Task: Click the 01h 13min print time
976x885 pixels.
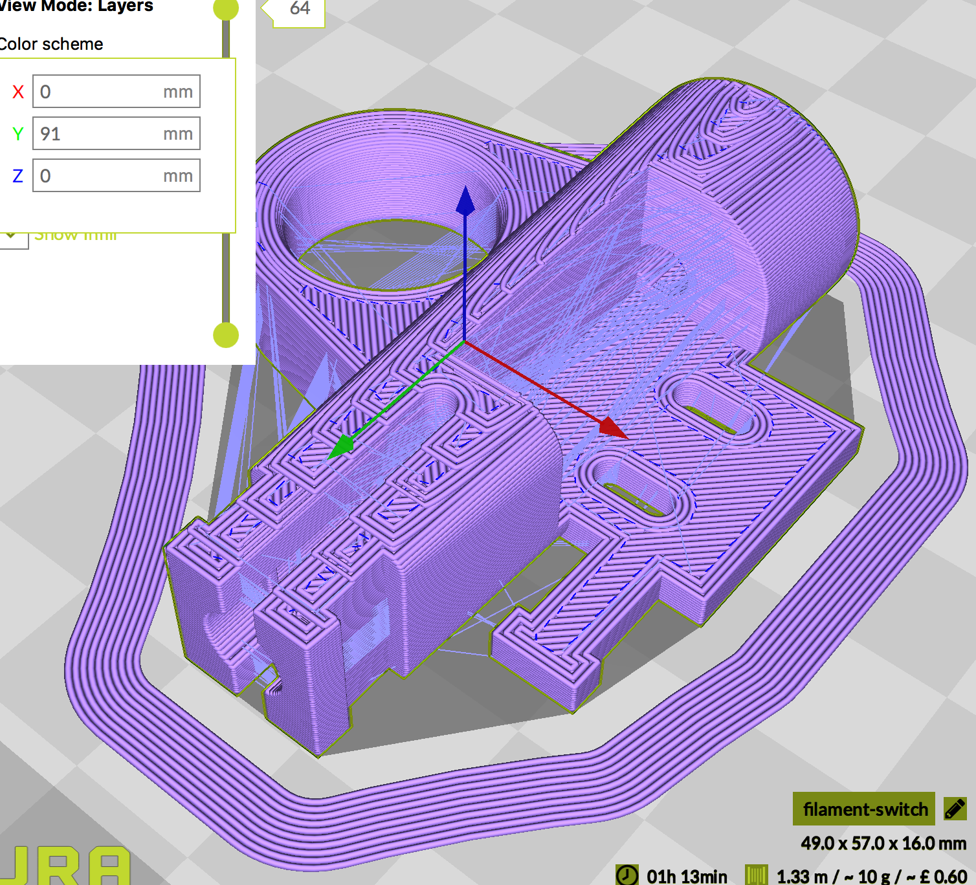Action: click(687, 877)
